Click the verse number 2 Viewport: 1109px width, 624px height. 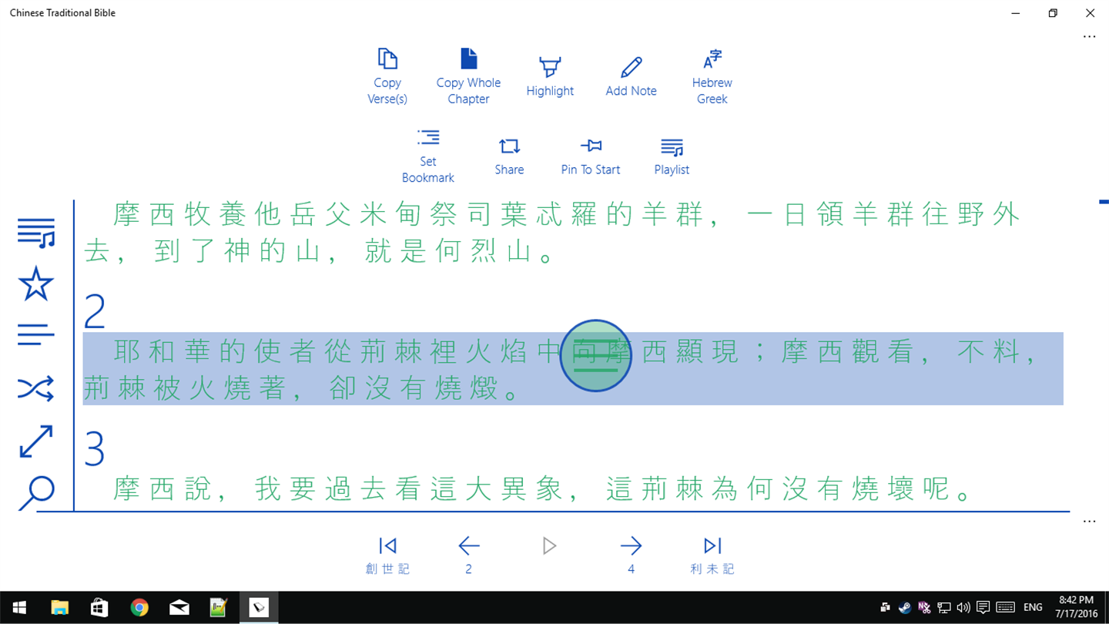pyautogui.click(x=94, y=311)
